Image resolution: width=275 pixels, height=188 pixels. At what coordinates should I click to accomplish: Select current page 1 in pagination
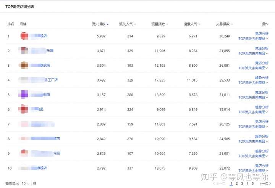pos(231,183)
